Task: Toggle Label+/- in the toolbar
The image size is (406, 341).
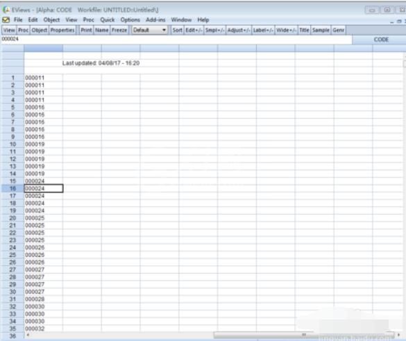Action: 263,30
